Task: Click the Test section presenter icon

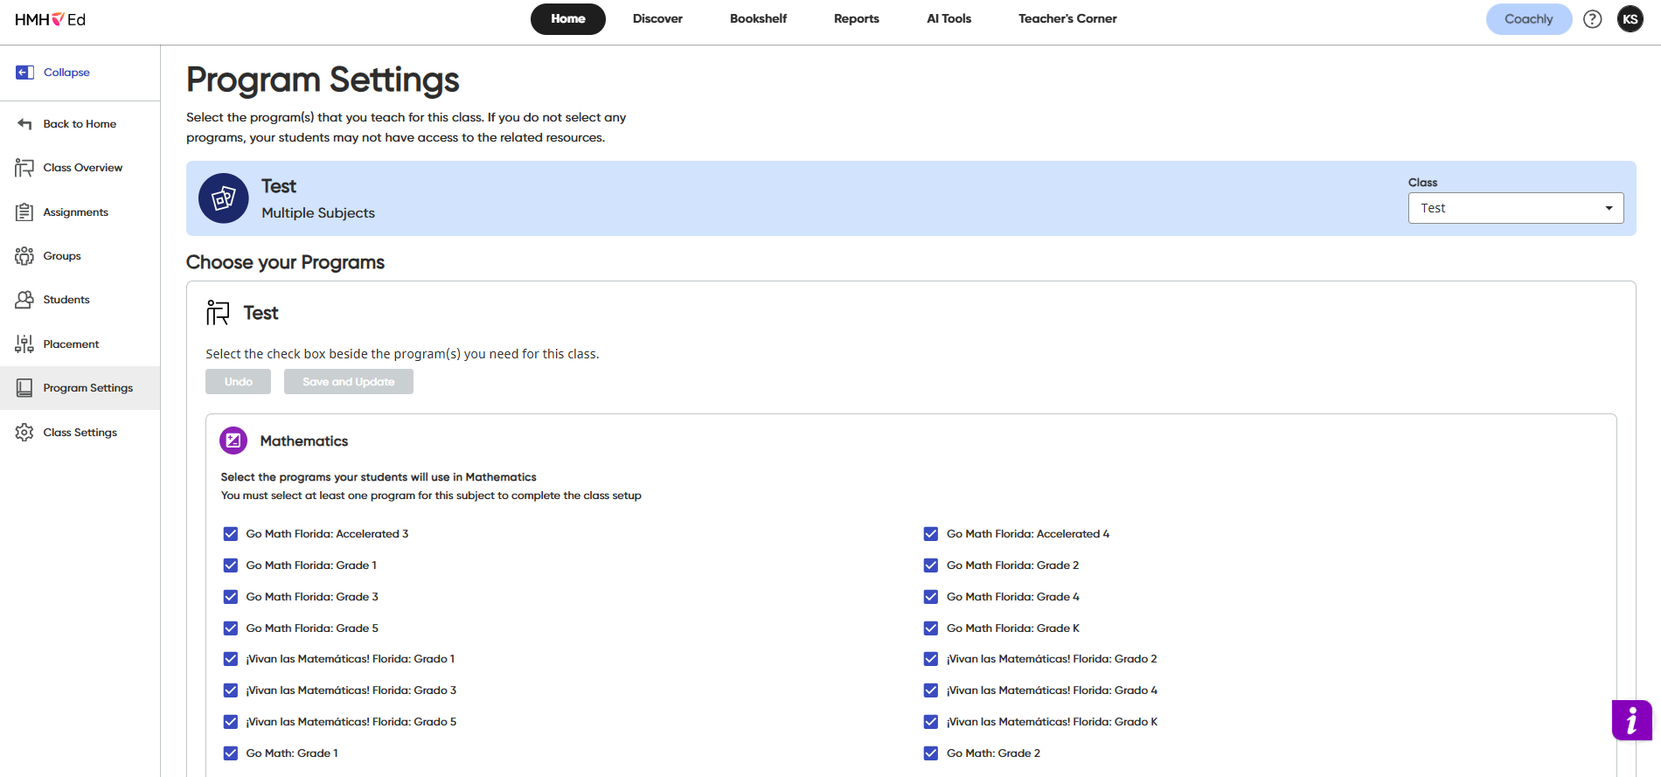Action: coord(218,313)
